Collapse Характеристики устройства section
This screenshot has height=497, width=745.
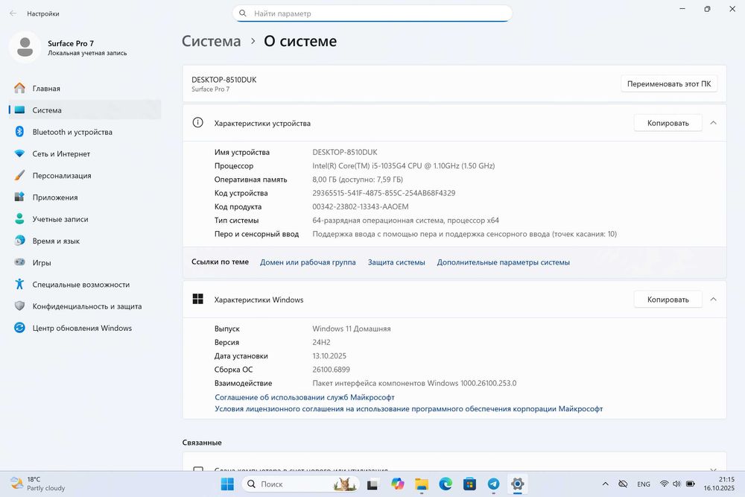[713, 123]
